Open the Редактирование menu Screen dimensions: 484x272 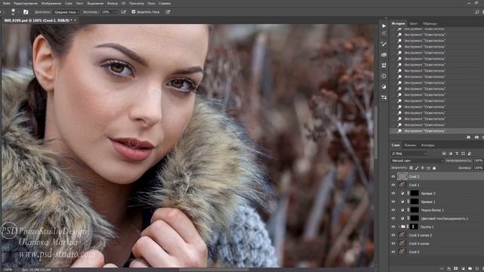(x=26, y=3)
